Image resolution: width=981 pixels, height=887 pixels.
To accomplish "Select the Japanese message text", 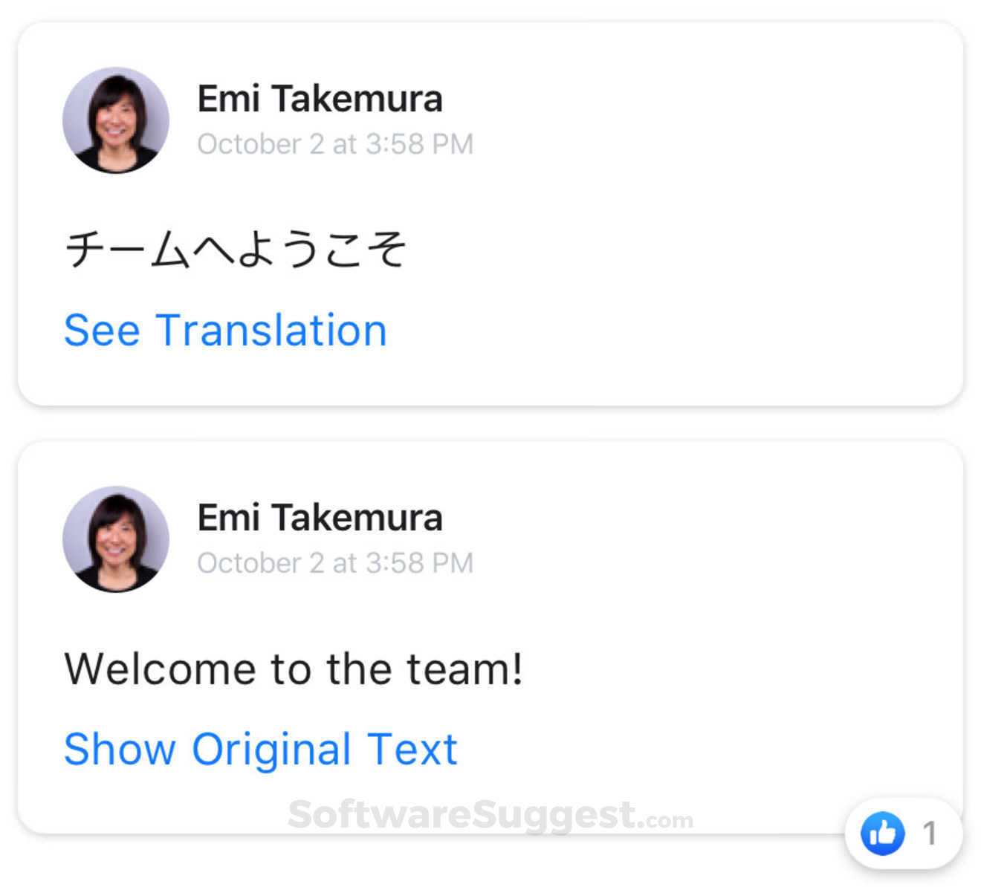I will (x=235, y=248).
